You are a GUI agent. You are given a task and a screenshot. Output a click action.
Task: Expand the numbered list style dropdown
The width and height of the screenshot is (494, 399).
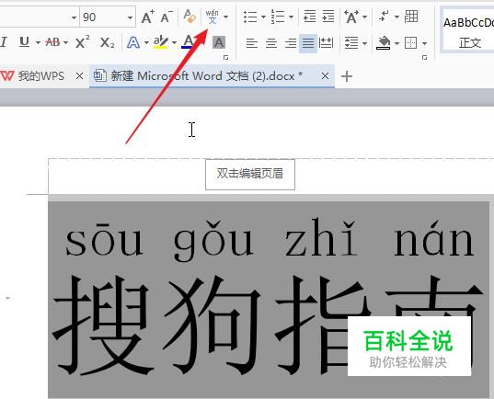point(291,17)
